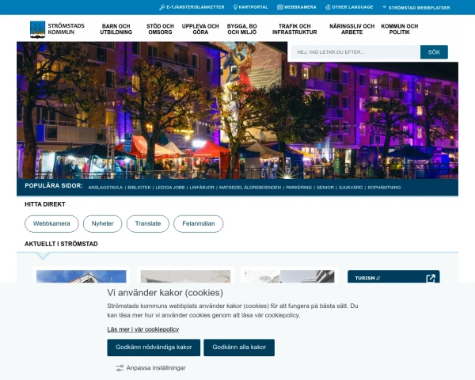Open Stöd och Omsorg menu
This screenshot has width=475, height=380.
pyautogui.click(x=160, y=29)
